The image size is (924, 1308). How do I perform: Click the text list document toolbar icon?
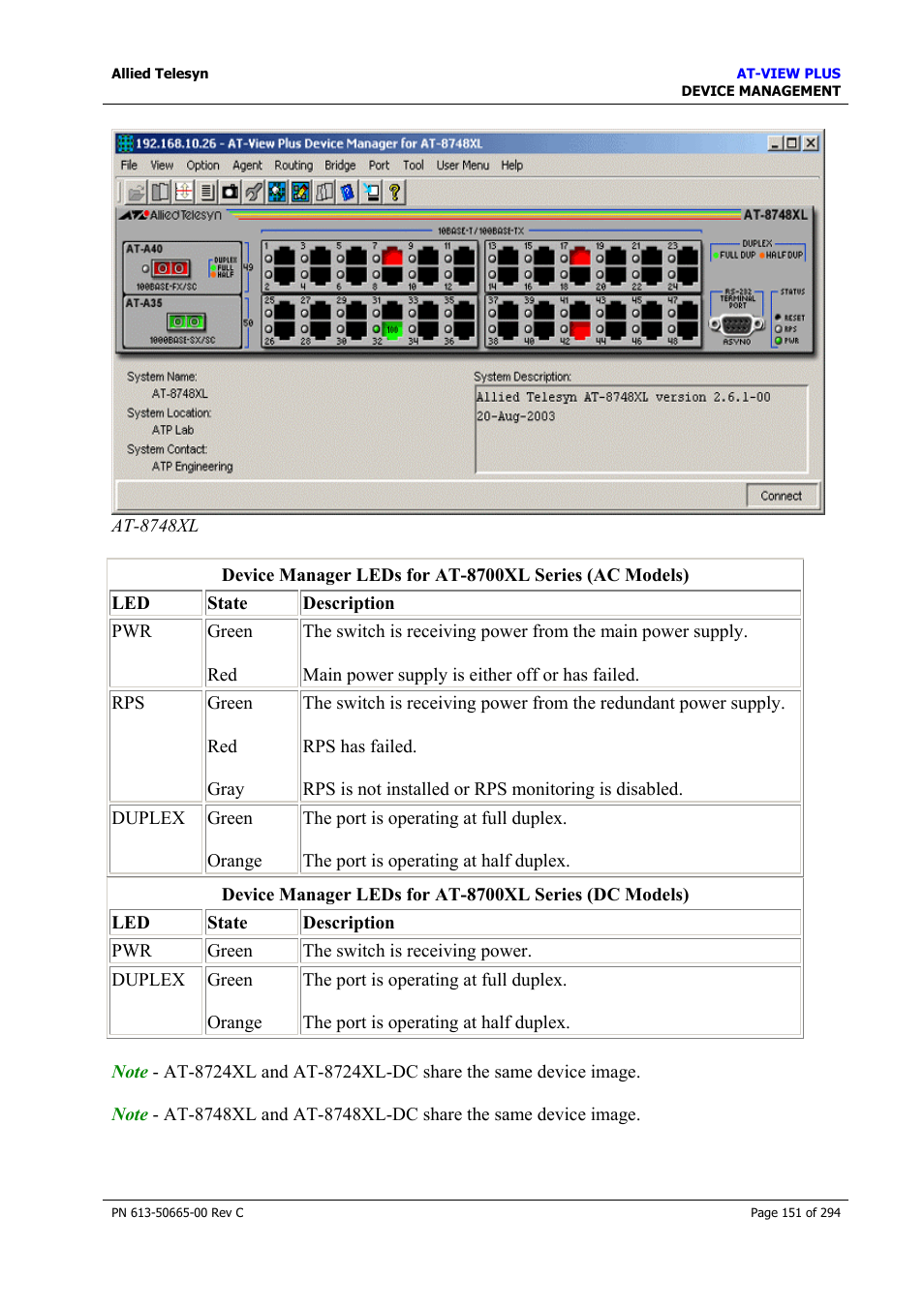point(206,192)
